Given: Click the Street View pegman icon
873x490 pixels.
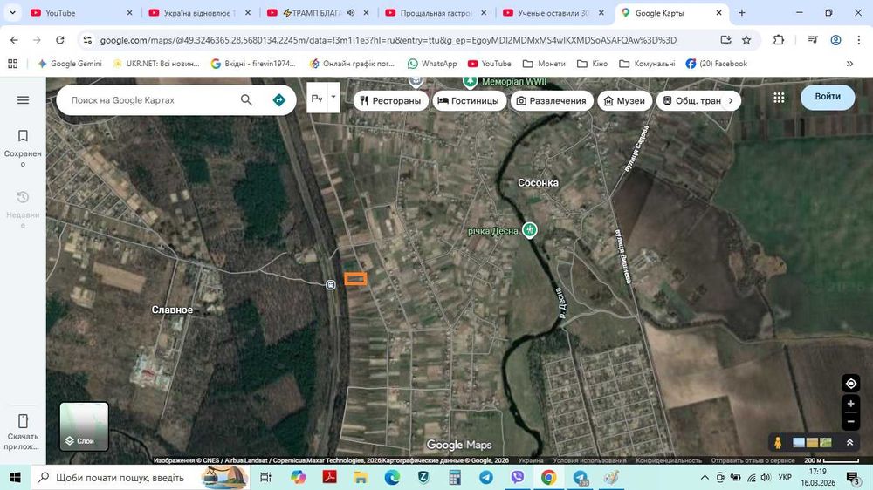Looking at the screenshot, I should (778, 442).
